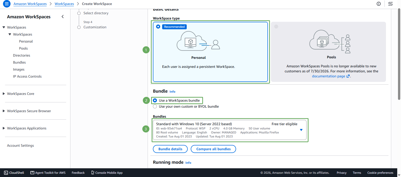Click the Agent Toolkit for AWS icon

32,173
